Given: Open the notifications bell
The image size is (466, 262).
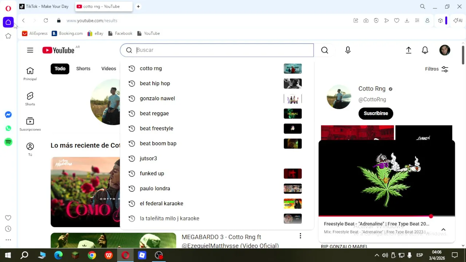Looking at the screenshot, I should coord(425,50).
